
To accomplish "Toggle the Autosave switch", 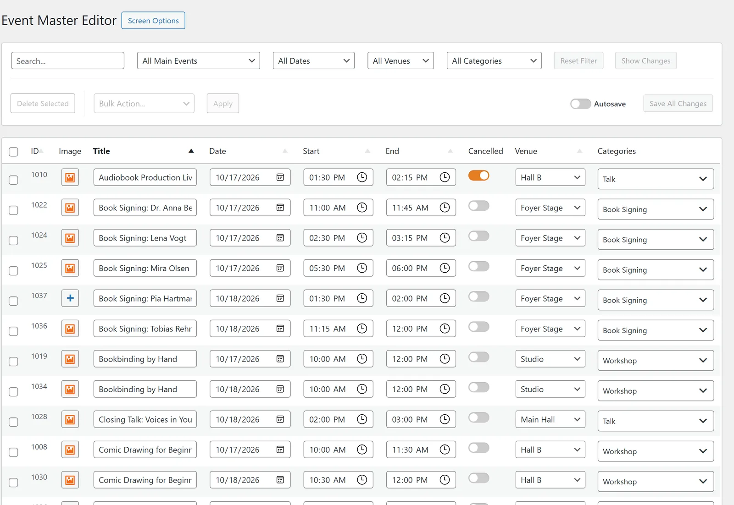I will (x=580, y=104).
